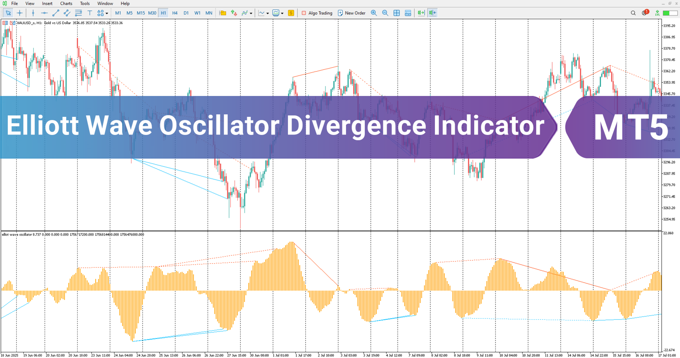Open the Window menu

point(105,4)
